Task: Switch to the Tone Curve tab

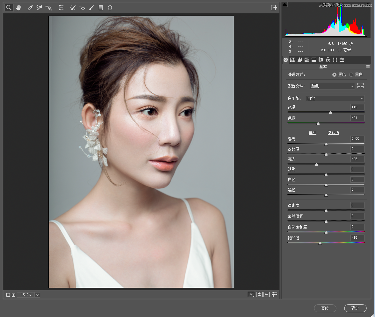Action: [x=293, y=60]
